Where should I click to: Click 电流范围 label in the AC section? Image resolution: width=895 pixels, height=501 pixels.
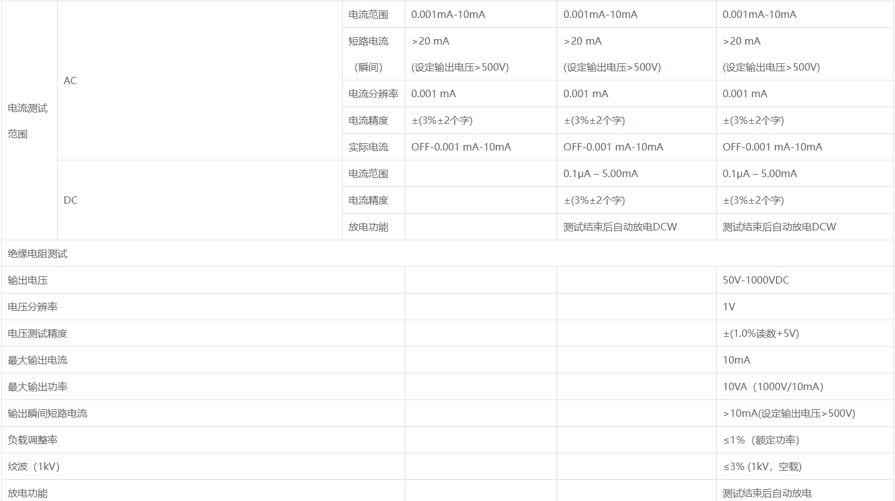[369, 14]
